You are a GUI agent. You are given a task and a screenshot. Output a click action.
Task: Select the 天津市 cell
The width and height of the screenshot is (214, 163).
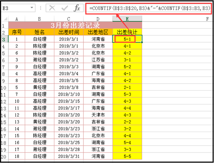coord(98,115)
